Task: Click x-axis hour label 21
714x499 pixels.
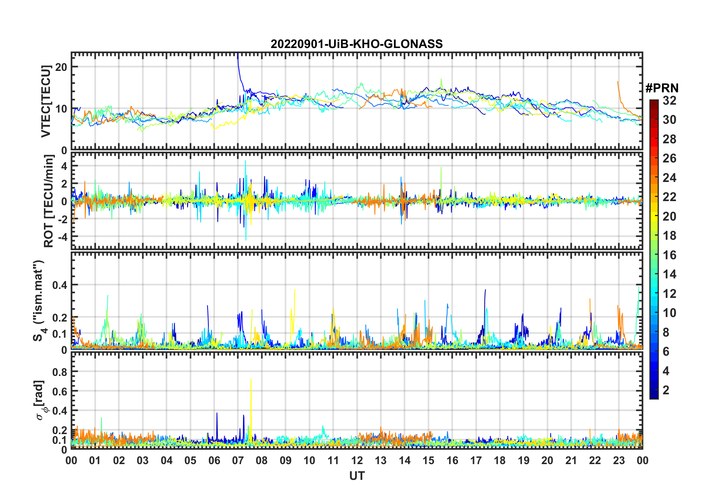Action: point(571,461)
